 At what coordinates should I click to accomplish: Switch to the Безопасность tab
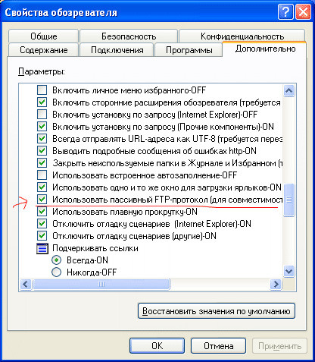tap(129, 36)
